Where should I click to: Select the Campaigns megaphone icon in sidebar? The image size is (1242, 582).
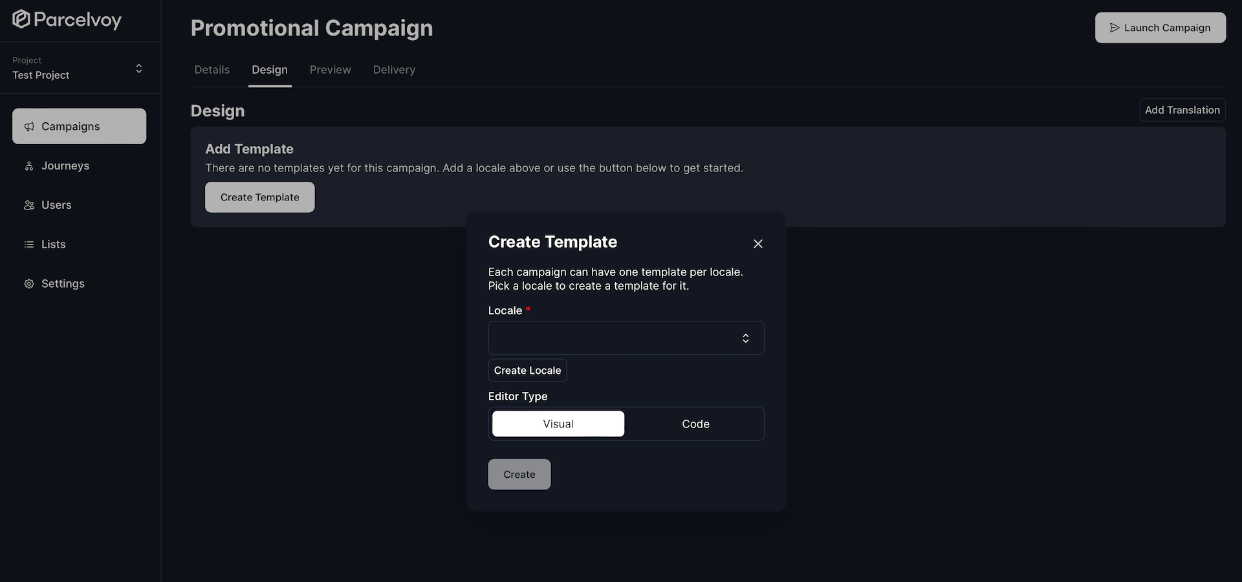[x=28, y=126]
